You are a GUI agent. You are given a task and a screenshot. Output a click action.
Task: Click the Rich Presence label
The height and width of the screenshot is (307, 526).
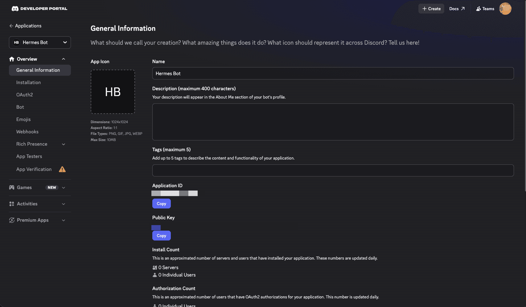pos(32,144)
